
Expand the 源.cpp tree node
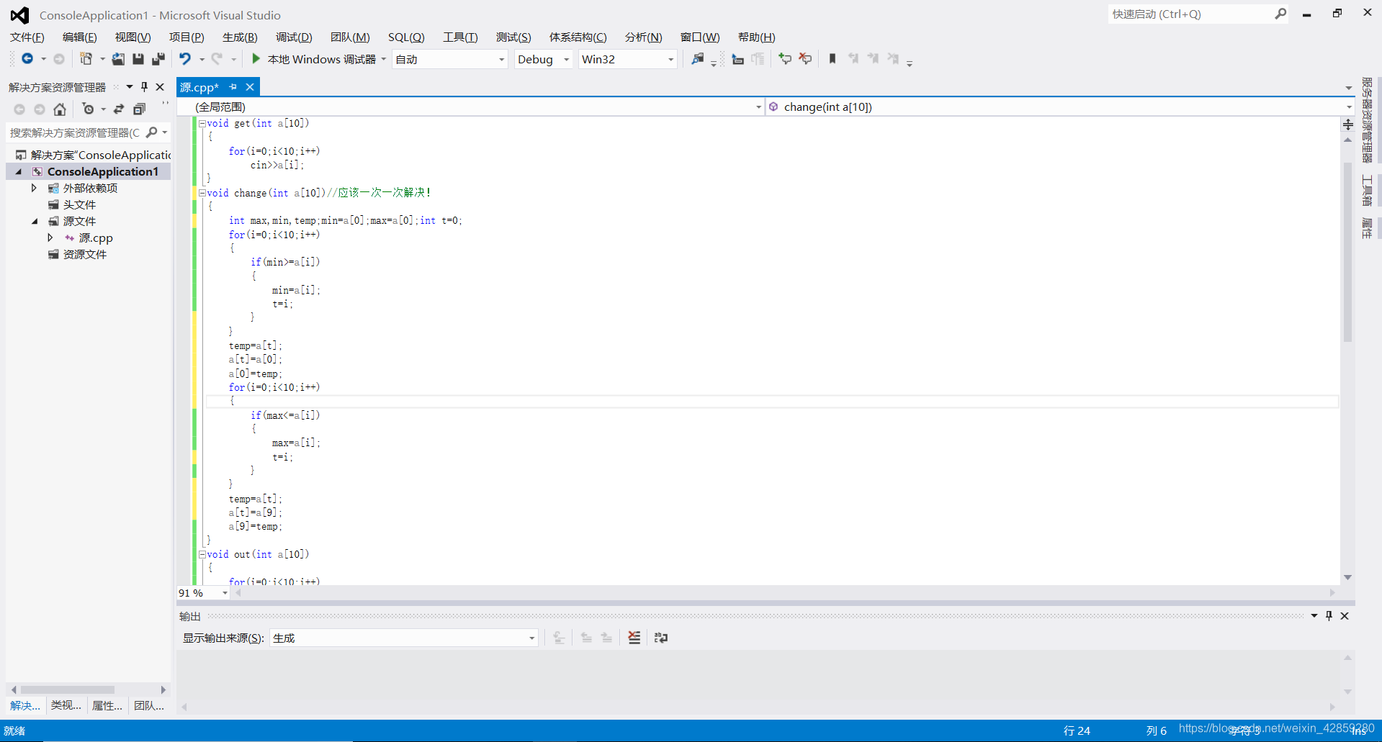click(x=50, y=237)
